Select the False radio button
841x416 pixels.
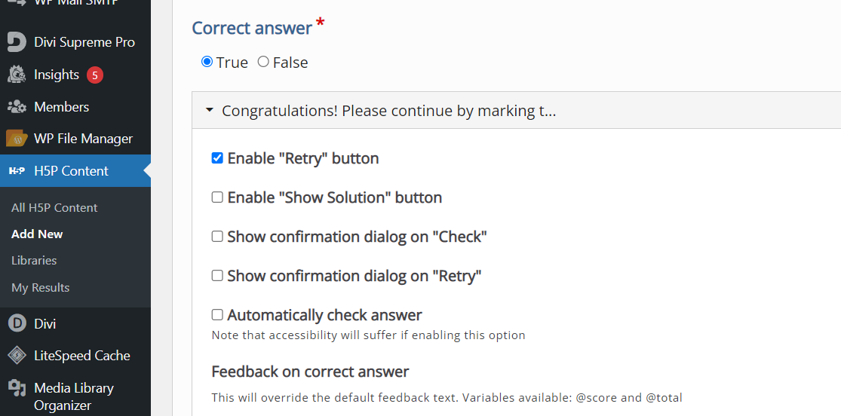pos(262,62)
